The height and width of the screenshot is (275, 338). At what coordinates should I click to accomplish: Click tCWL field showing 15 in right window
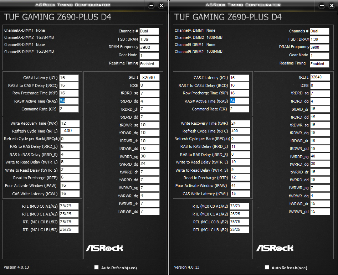coord(240,193)
